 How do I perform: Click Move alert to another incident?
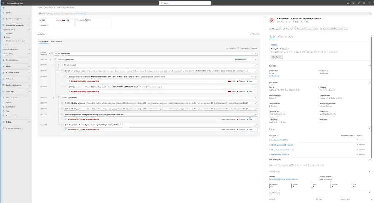(306, 29)
